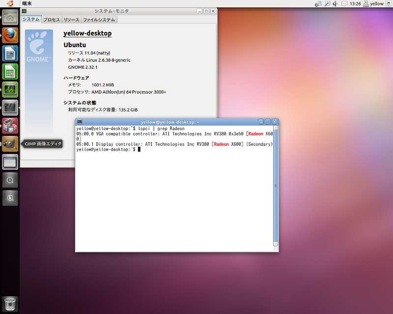The height and width of the screenshot is (314, 393).
Task: Open session power menu icon
Action: (x=389, y=3)
